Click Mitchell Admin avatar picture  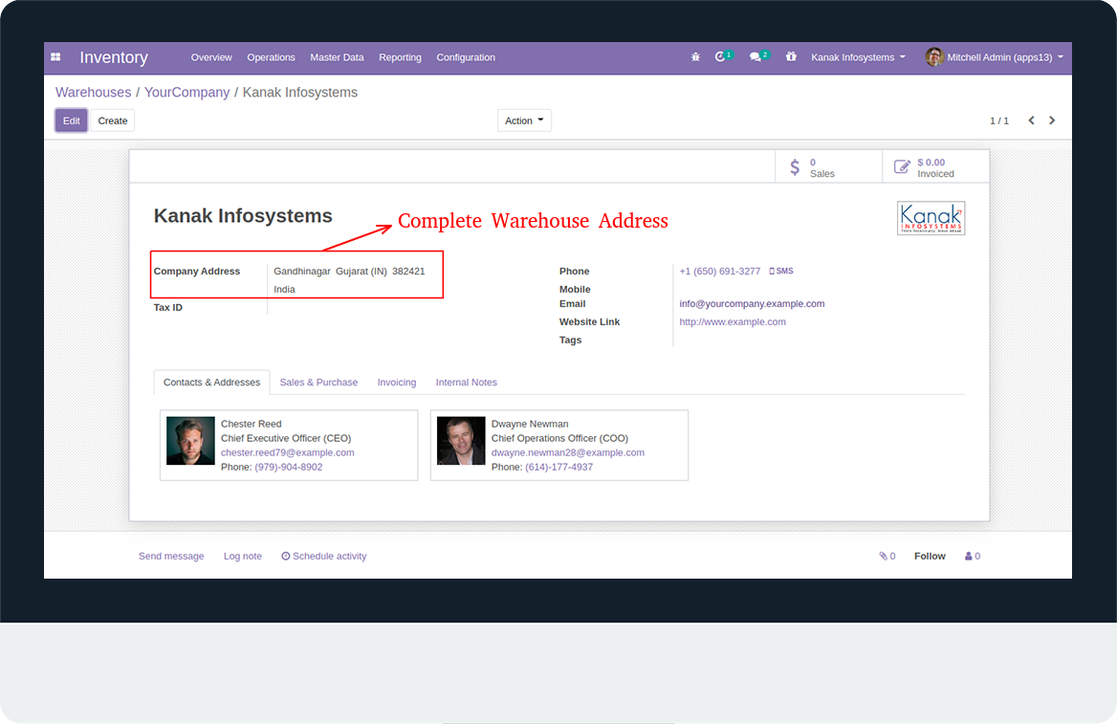coord(934,57)
